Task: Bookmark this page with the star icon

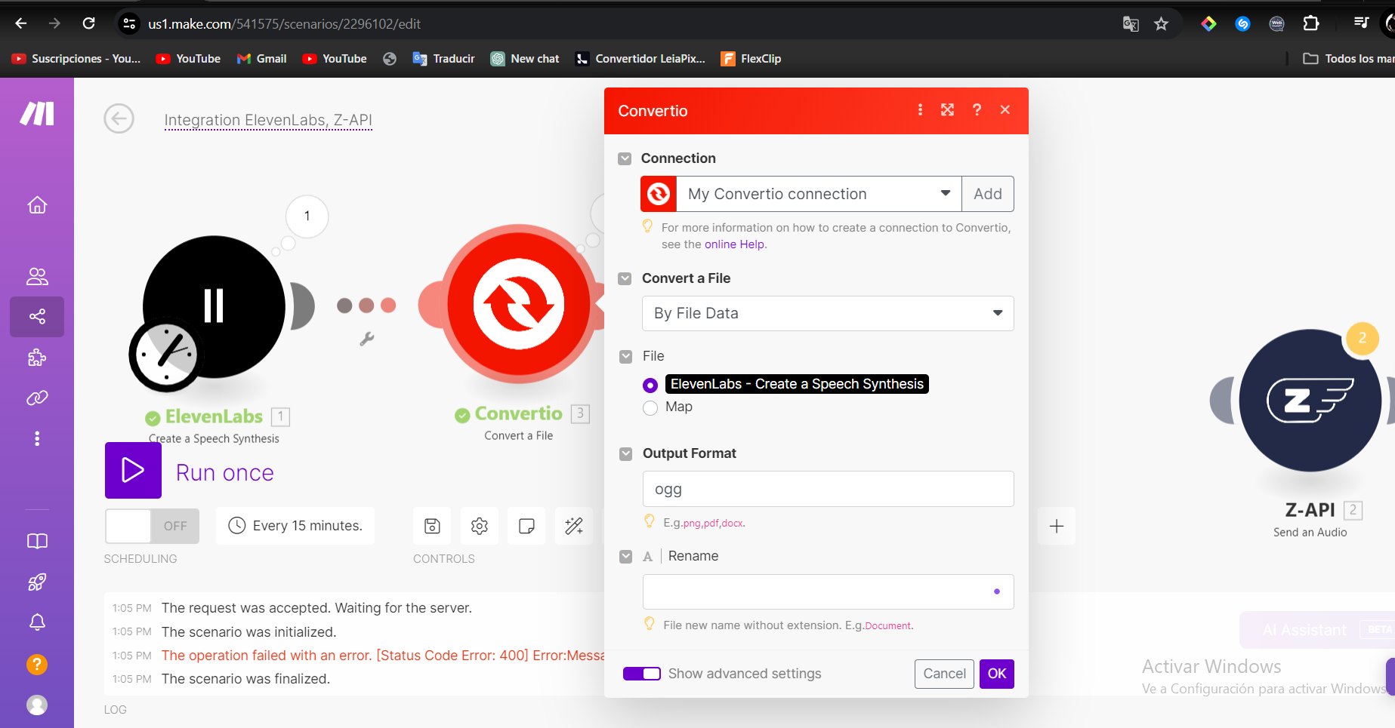Action: click(1161, 24)
